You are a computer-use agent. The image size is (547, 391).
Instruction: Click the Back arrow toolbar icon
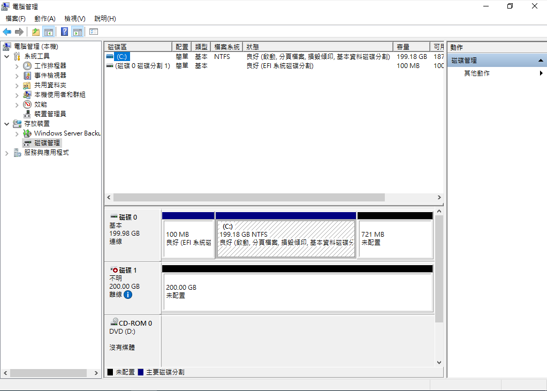[x=7, y=32]
